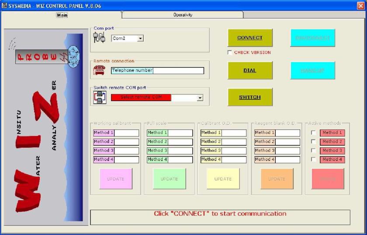The width and height of the screenshot is (367, 235).
Task: Open the Com2 port dropdown
Action: click(140, 38)
